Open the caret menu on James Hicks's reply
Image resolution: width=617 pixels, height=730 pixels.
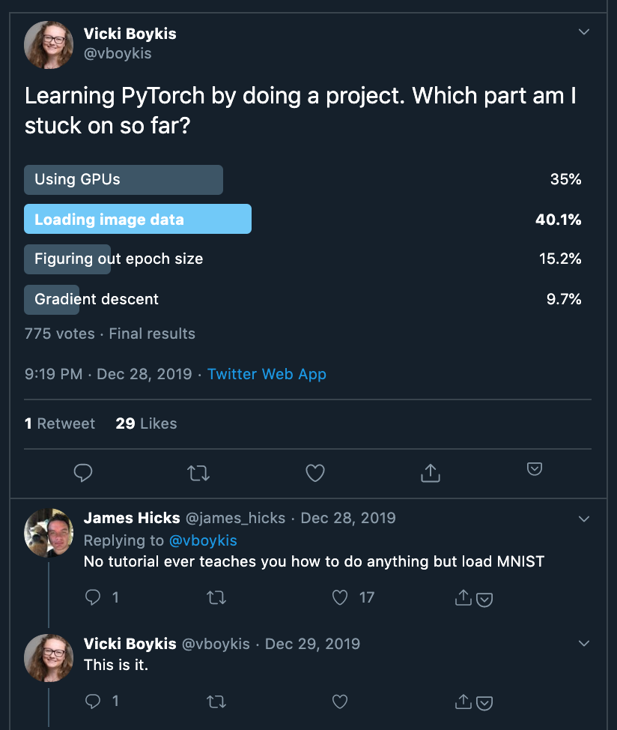[583, 517]
